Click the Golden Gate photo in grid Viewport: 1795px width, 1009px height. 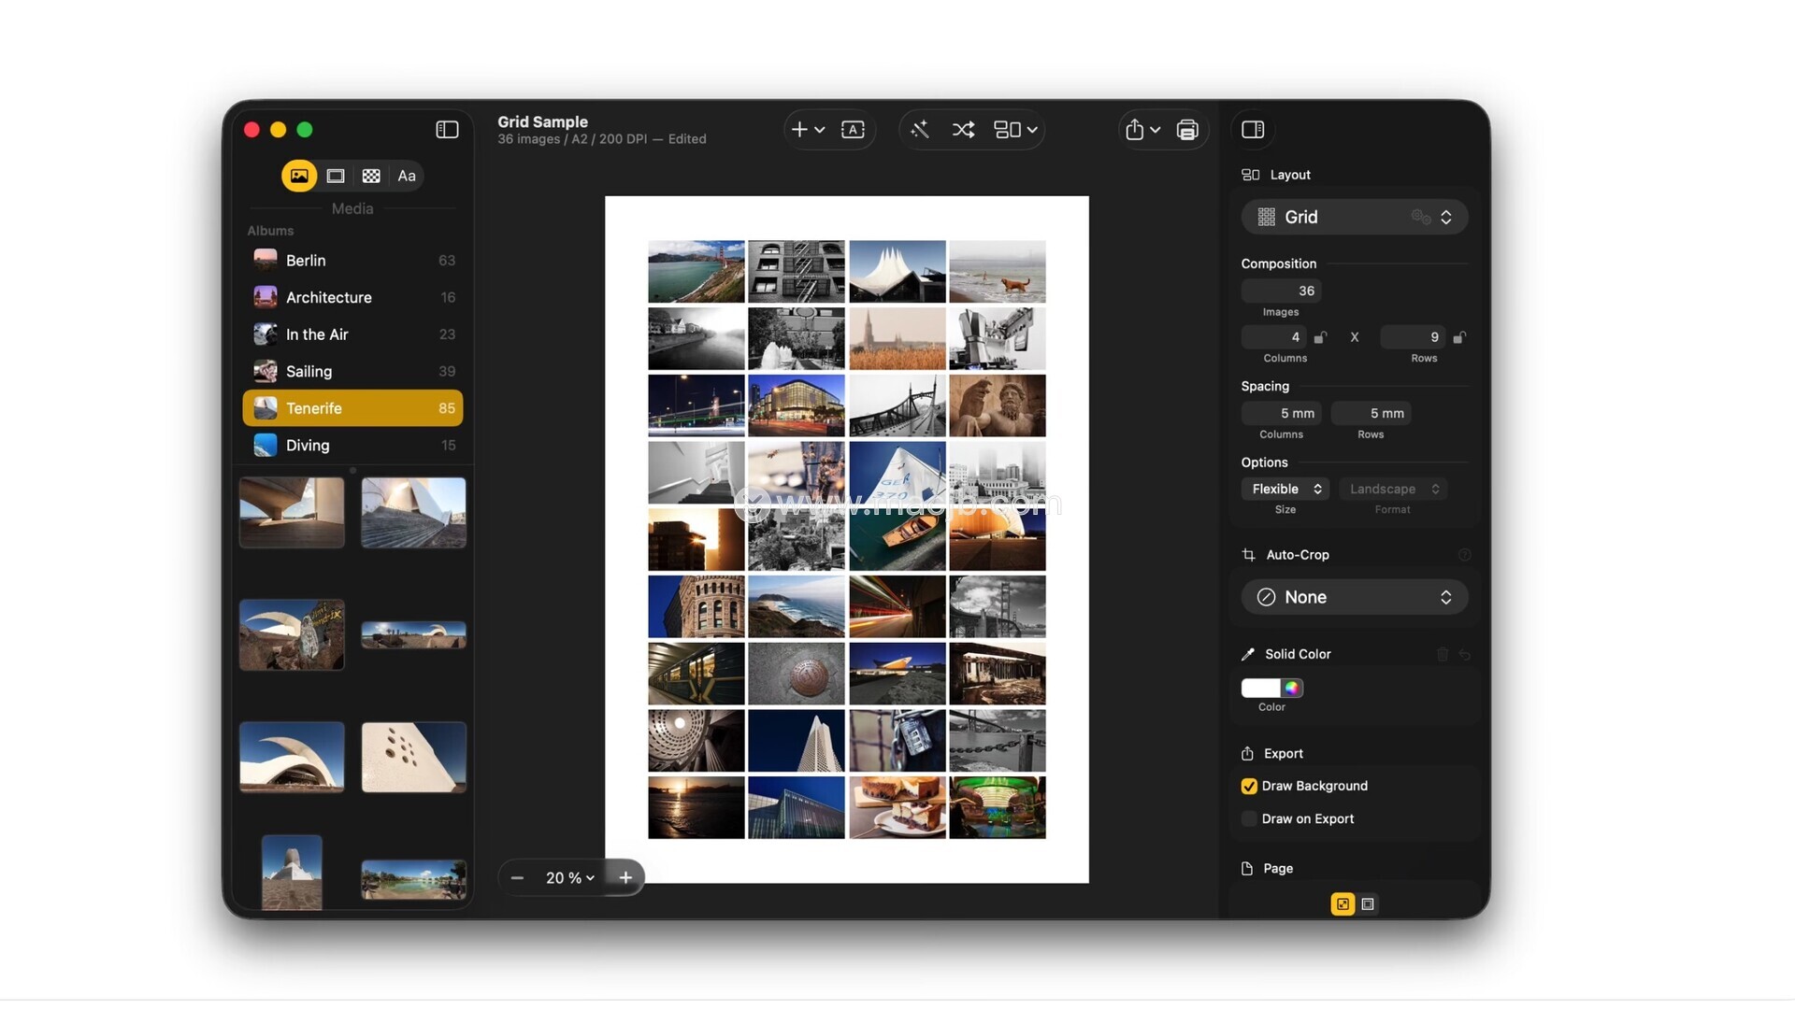pos(696,271)
